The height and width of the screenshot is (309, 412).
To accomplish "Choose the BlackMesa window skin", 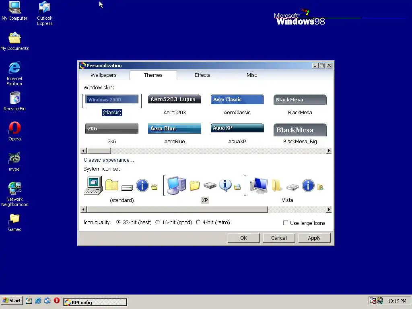I will (300, 105).
